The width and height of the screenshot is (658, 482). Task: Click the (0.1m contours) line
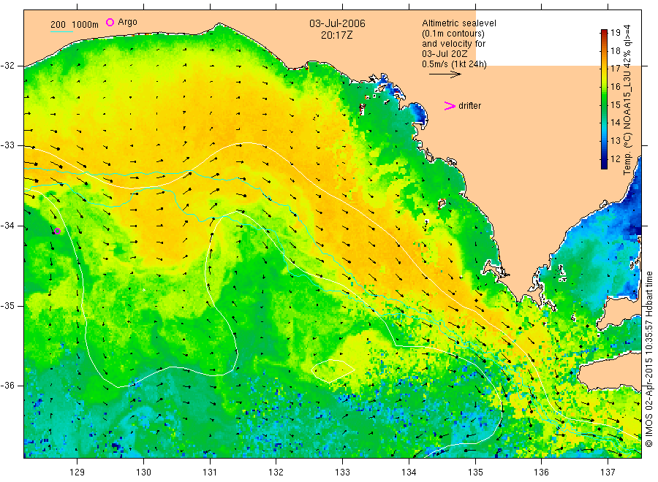(453, 34)
